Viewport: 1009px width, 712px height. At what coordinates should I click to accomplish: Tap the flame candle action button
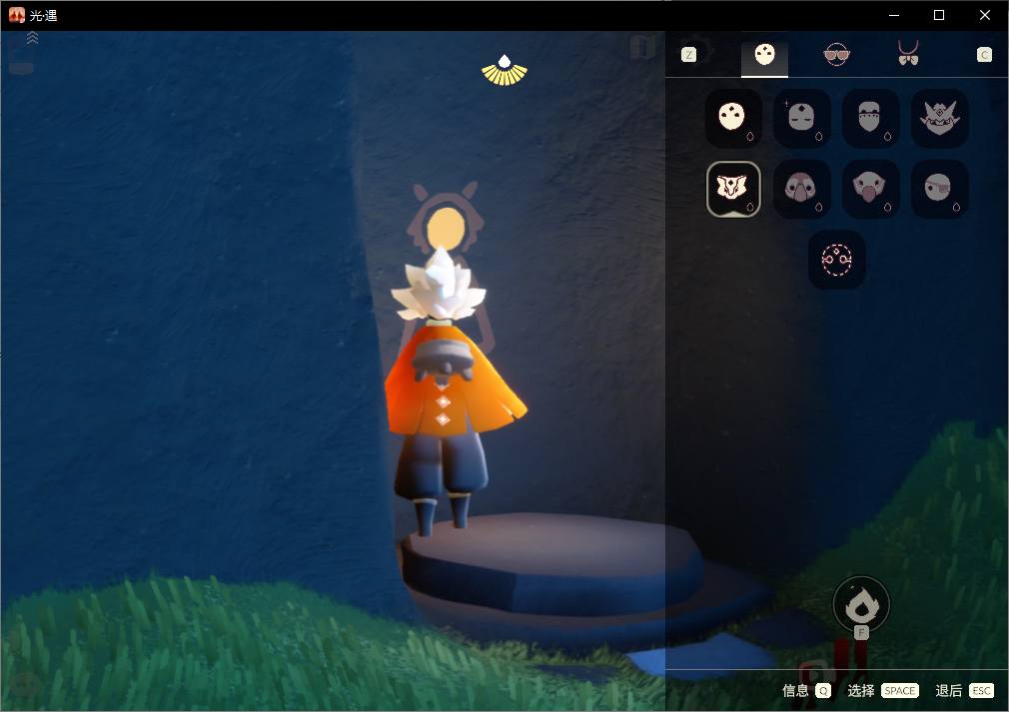click(x=861, y=604)
